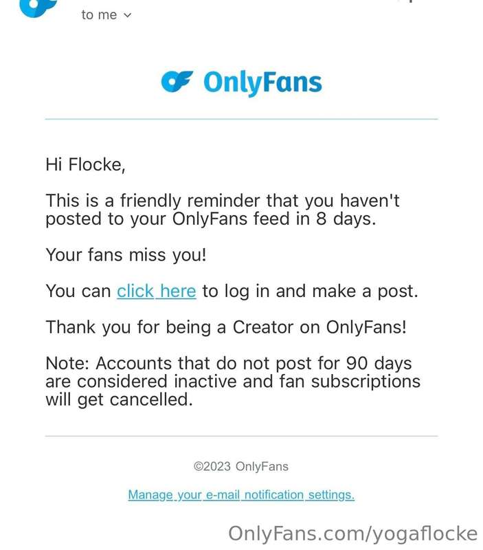Click the divider line above the footer
Image resolution: width=483 pixels, height=550 pixels.
pos(241,436)
